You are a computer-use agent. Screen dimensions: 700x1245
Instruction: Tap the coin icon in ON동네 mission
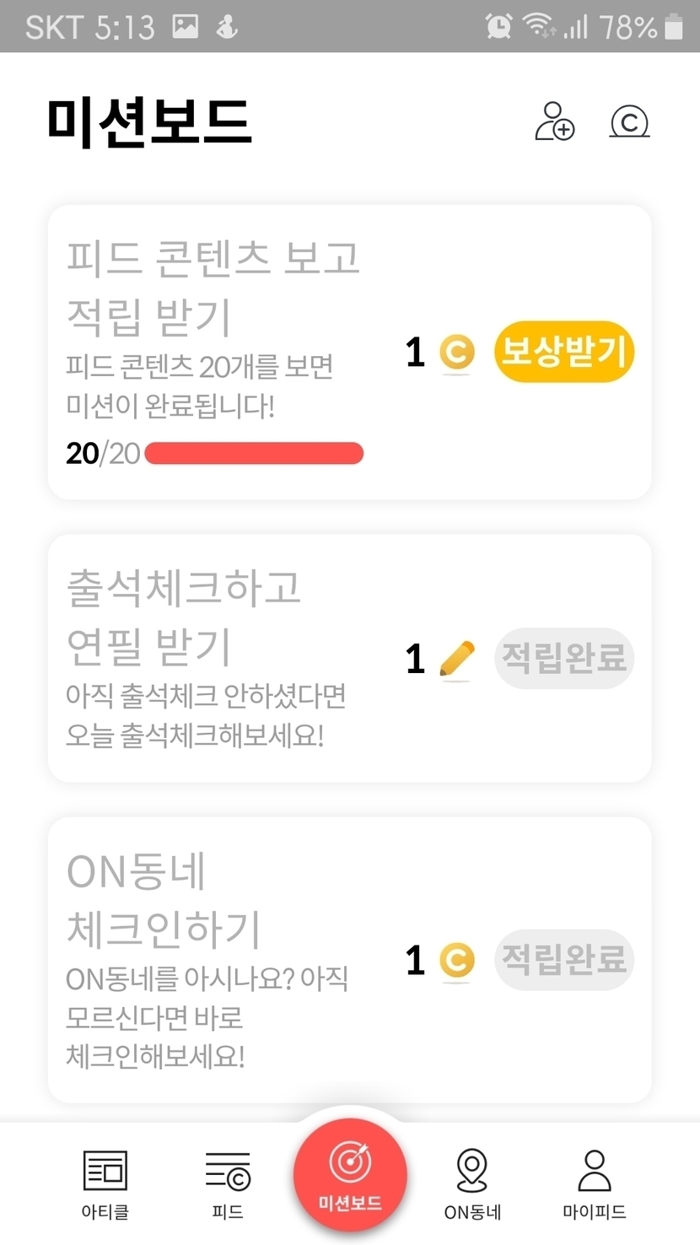point(457,960)
